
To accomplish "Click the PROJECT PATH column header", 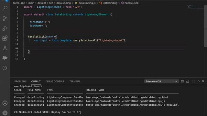I will 95,90.
